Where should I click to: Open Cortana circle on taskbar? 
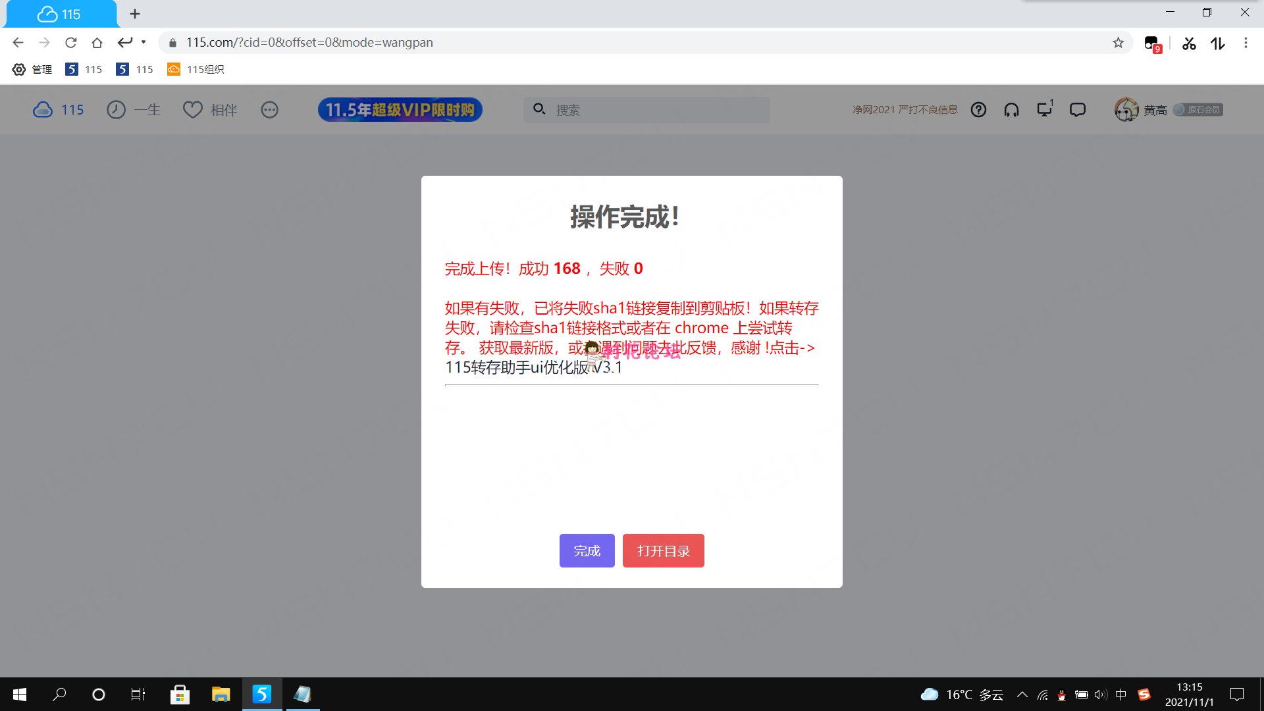click(x=99, y=694)
